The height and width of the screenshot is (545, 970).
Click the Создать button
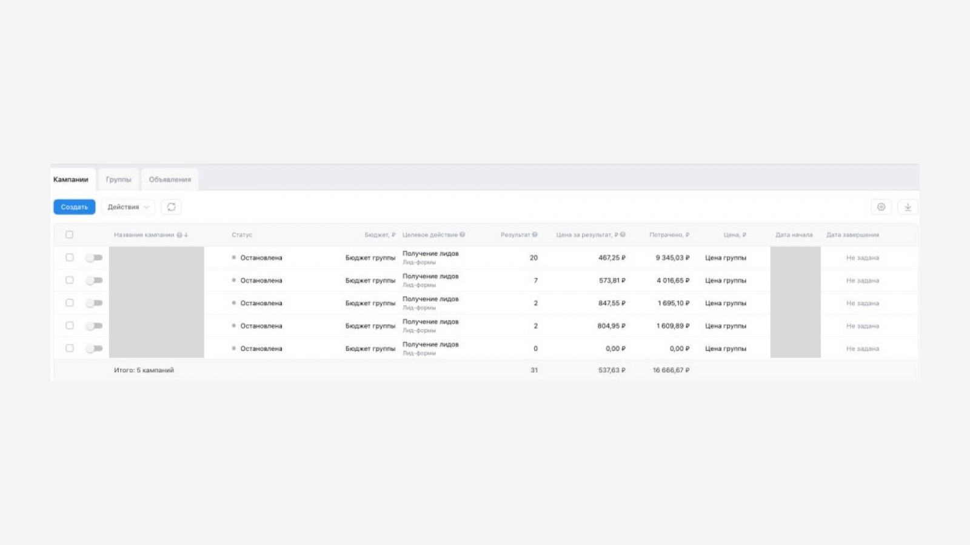coord(75,207)
